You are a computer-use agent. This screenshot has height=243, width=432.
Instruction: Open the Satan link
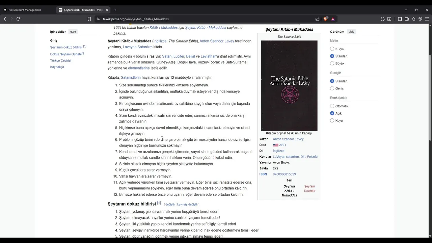tap(166, 56)
